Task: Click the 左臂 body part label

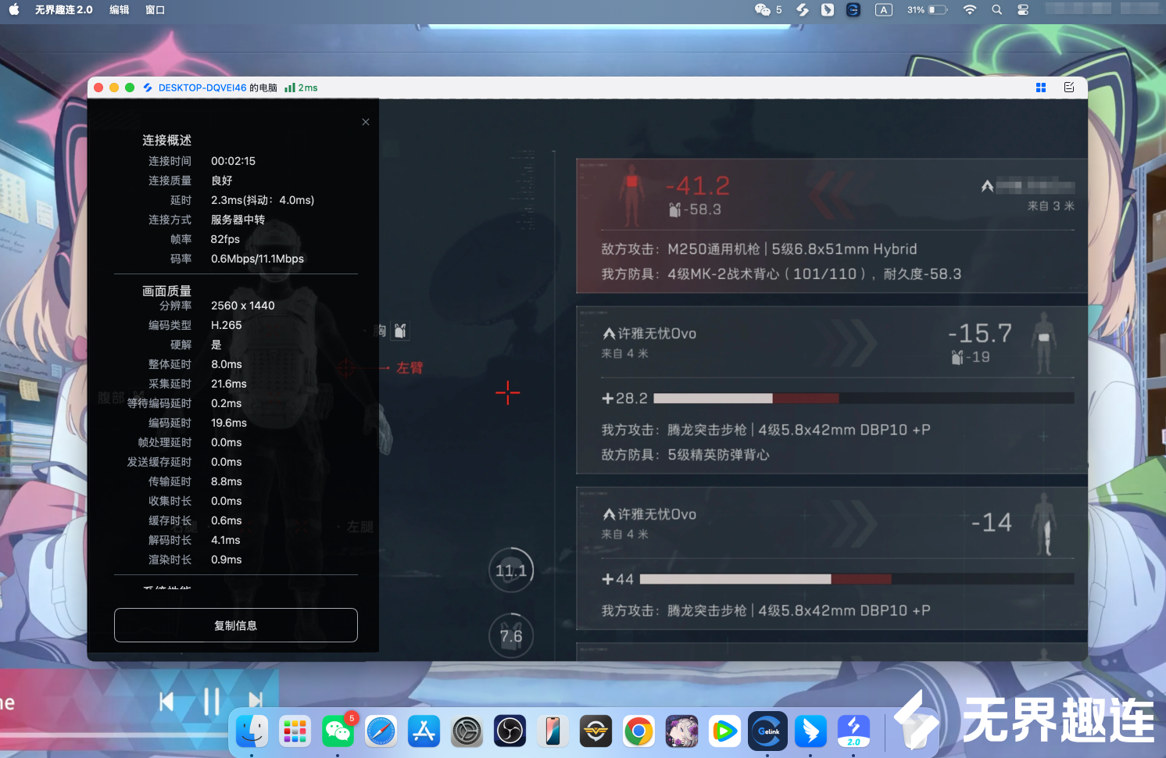Action: 410,368
